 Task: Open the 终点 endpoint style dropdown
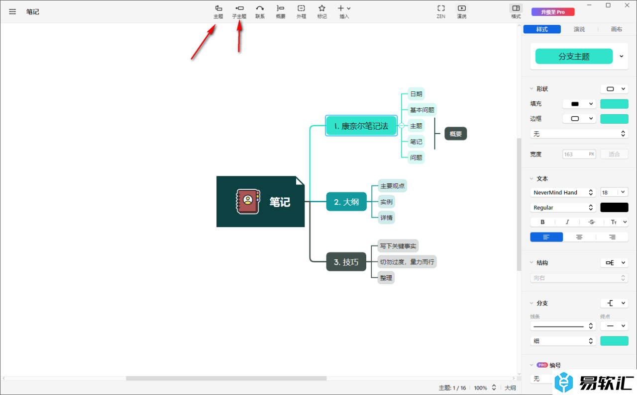pyautogui.click(x=614, y=326)
